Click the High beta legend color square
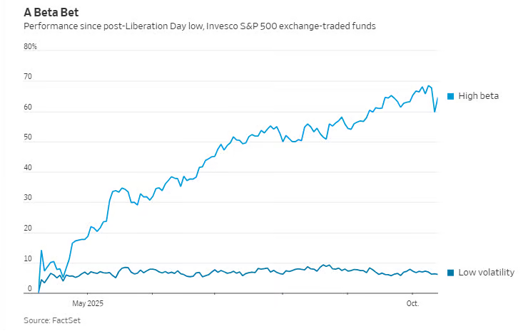The image size is (528, 331). tap(450, 96)
